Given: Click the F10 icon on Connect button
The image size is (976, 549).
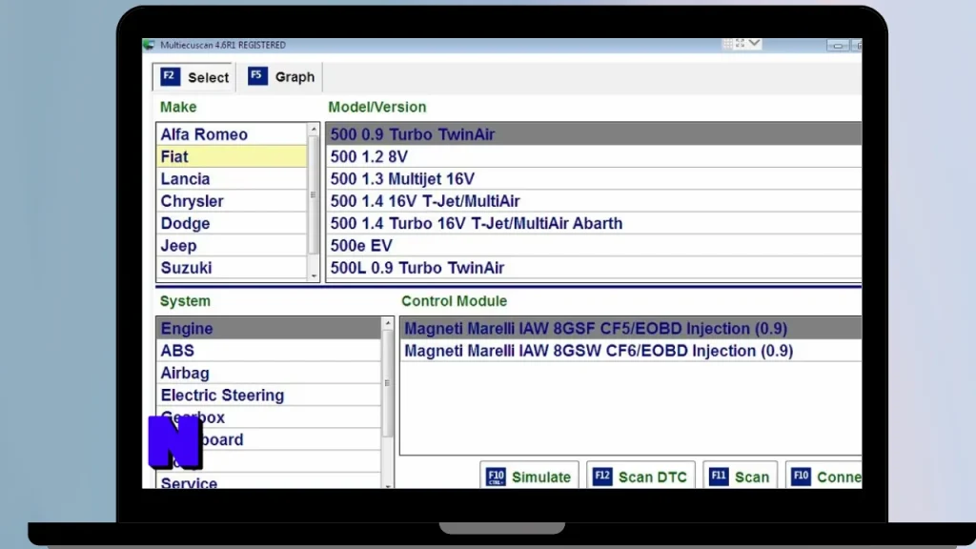Looking at the screenshot, I should click(x=801, y=477).
